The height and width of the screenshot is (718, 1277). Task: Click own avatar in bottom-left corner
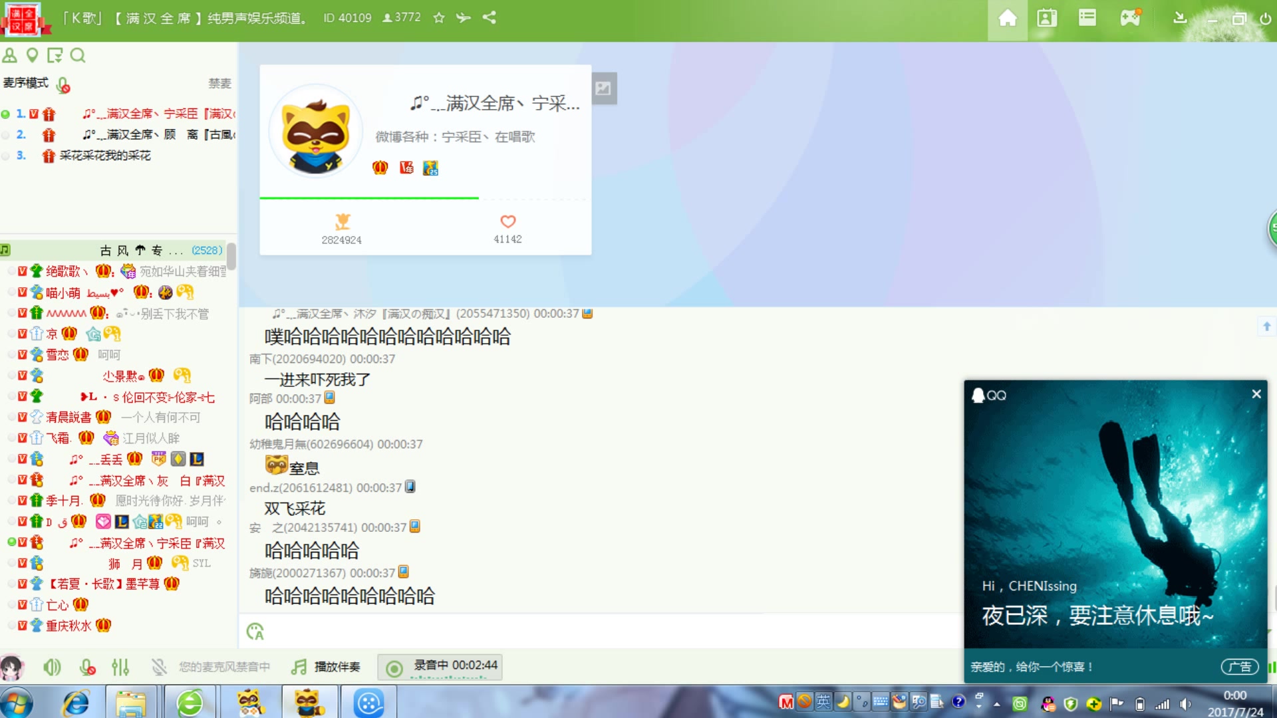(x=12, y=667)
